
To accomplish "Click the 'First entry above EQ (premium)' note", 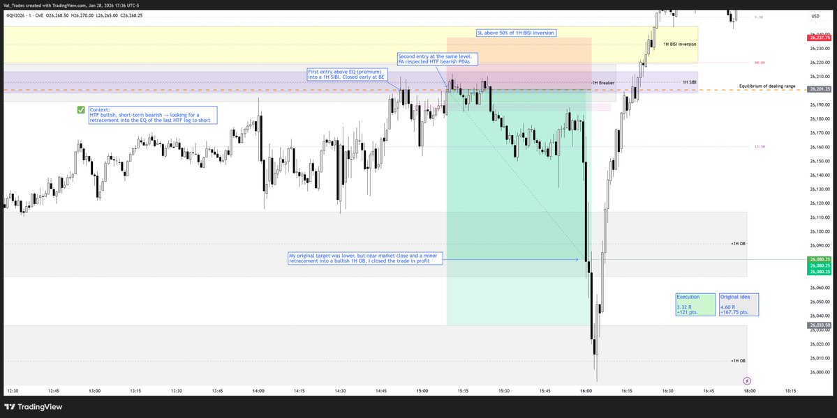I will click(x=346, y=74).
